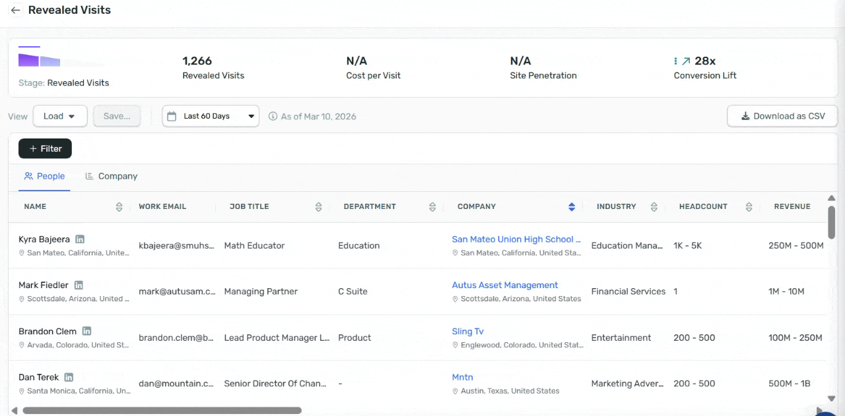Click the horizontal scrollbar at table bottom
845x416 pixels.
click(162, 411)
